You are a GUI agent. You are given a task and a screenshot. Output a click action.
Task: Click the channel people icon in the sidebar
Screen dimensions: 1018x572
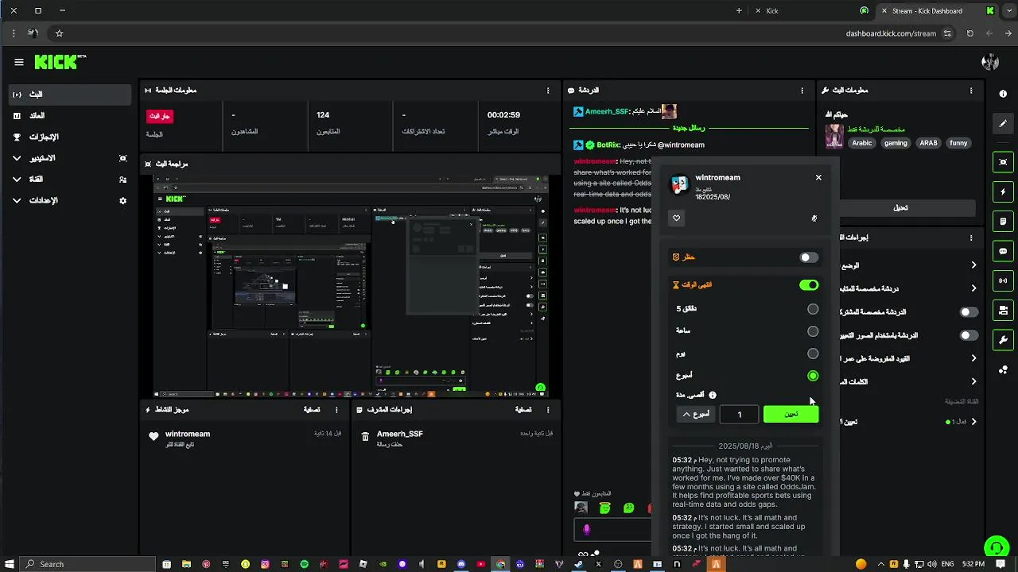122,180
